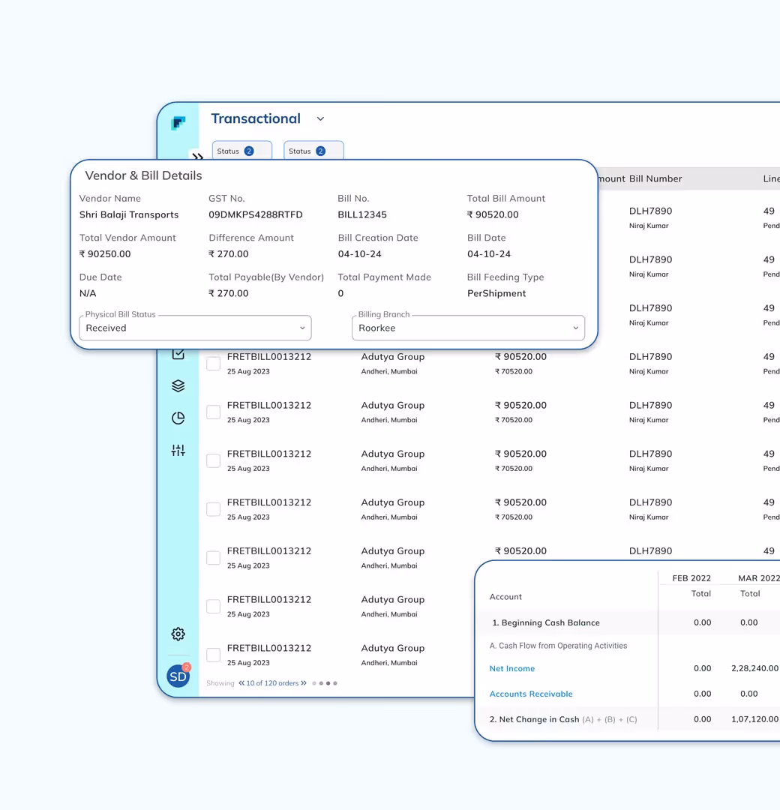The width and height of the screenshot is (780, 810).
Task: Open the Transactional view dropdown chevron
Action: 320,118
